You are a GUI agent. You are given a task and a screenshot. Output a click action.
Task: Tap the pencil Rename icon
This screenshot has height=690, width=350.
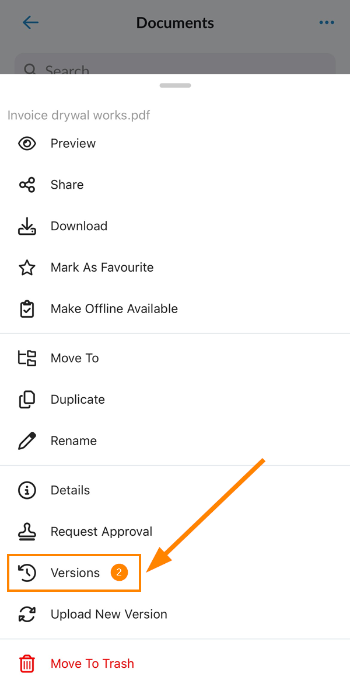click(x=27, y=441)
